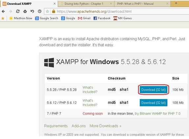Open What's Included for 5.5.28
The image size is (189, 139).
pyautogui.click(x=90, y=90)
